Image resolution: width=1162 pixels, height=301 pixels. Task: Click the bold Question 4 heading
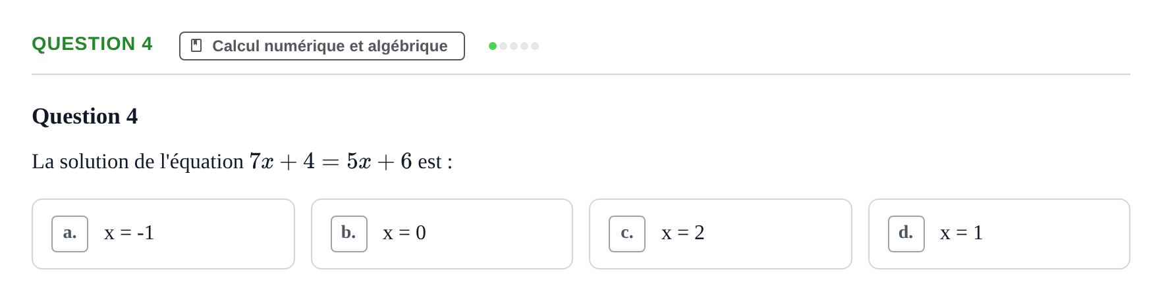click(85, 116)
